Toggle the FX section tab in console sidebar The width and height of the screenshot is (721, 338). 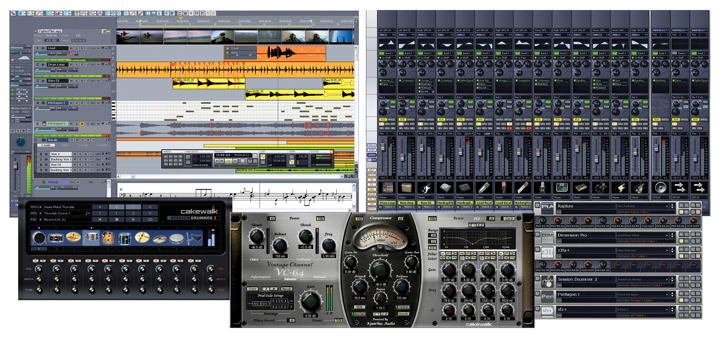coord(372,185)
